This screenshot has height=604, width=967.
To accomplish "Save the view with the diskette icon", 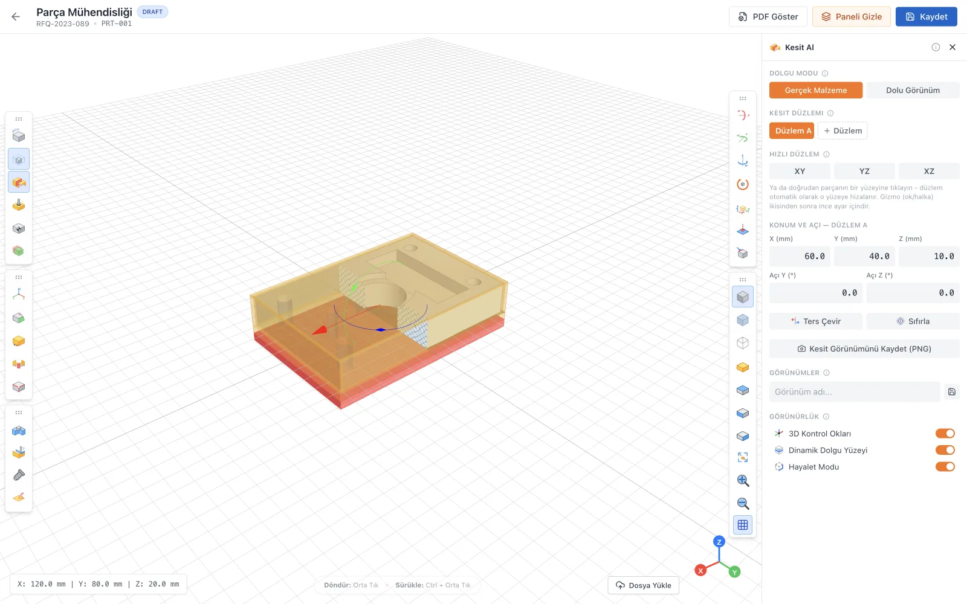I will [952, 392].
